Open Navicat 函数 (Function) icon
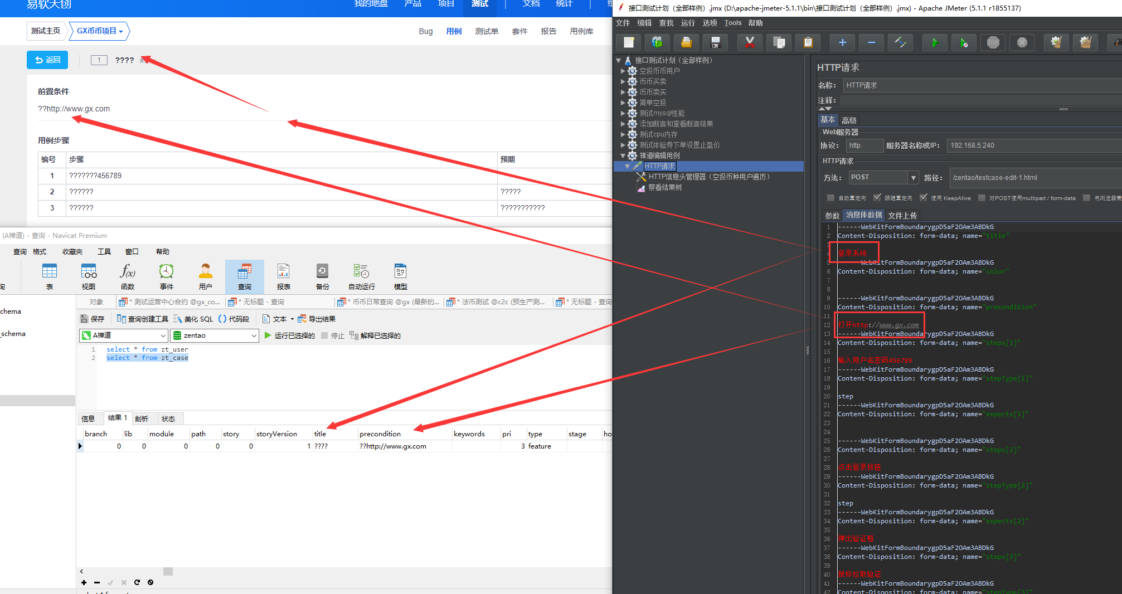This screenshot has width=1122, height=594. (128, 276)
